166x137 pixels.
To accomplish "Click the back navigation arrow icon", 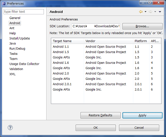I will [141, 12].
